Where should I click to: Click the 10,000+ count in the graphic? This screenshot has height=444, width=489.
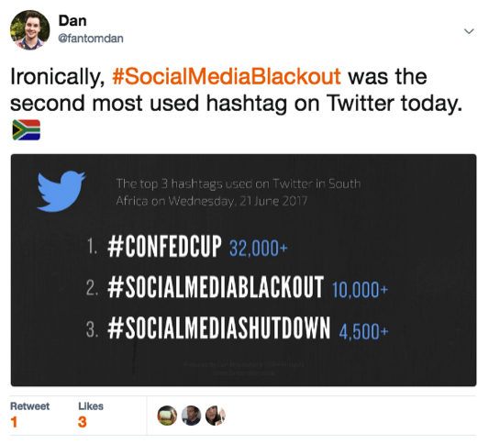(360, 290)
